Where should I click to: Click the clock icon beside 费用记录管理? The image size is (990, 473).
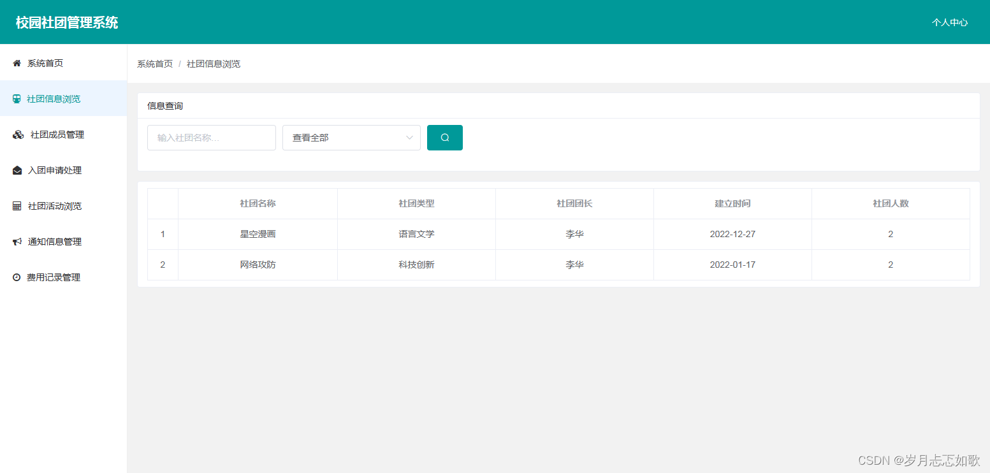(17, 277)
